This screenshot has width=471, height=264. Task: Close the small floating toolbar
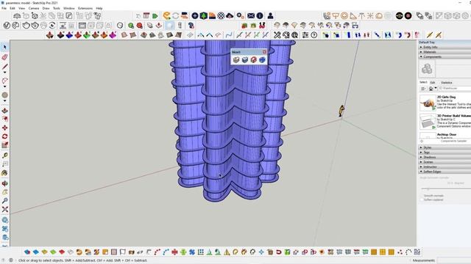(x=264, y=52)
